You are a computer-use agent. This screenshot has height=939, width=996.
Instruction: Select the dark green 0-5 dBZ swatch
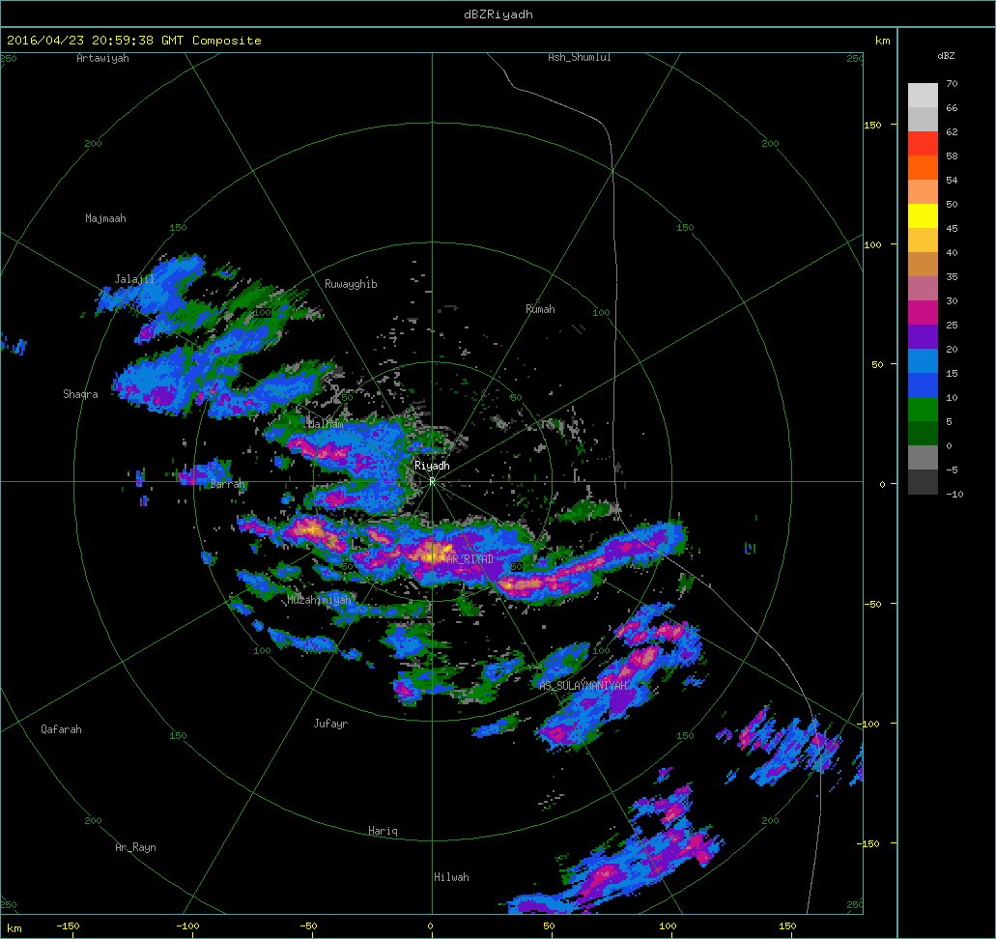[923, 434]
